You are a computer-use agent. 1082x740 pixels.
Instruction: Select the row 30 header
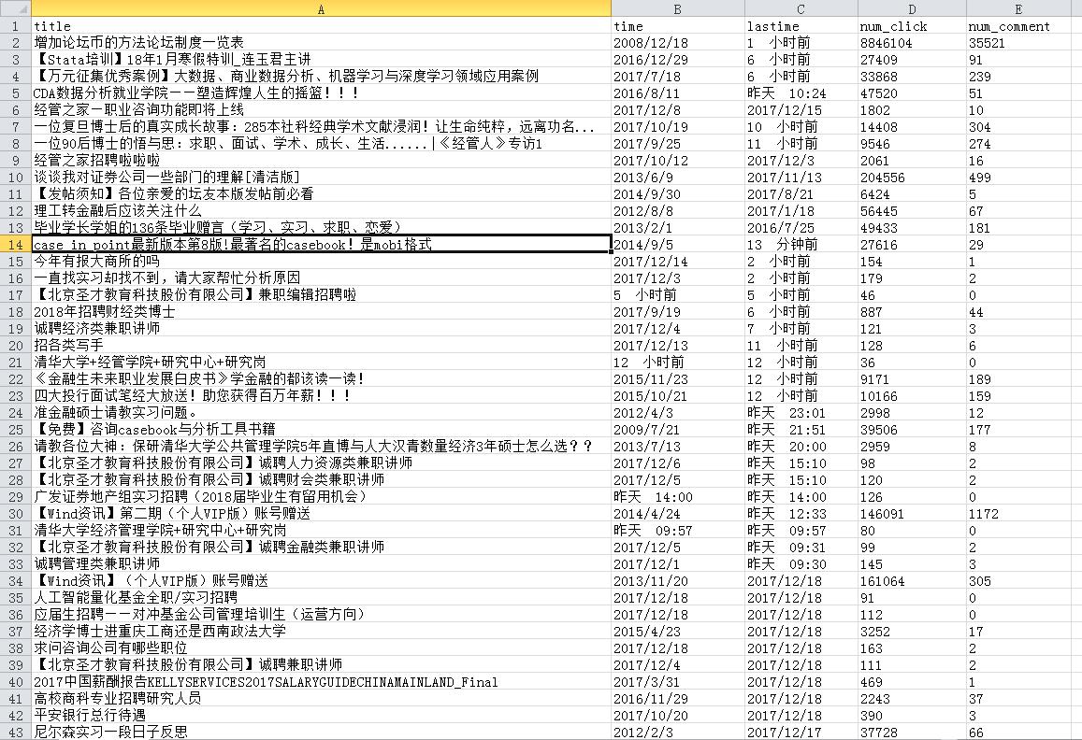pos(15,514)
